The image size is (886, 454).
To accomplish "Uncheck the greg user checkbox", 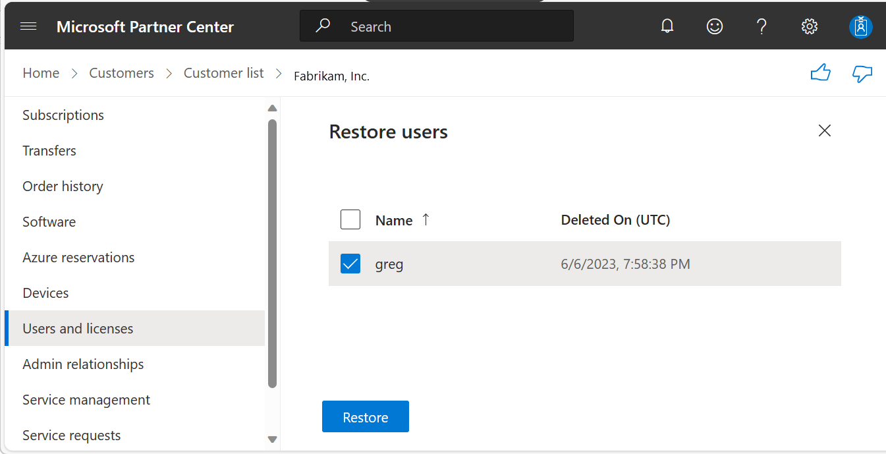I will click(350, 263).
